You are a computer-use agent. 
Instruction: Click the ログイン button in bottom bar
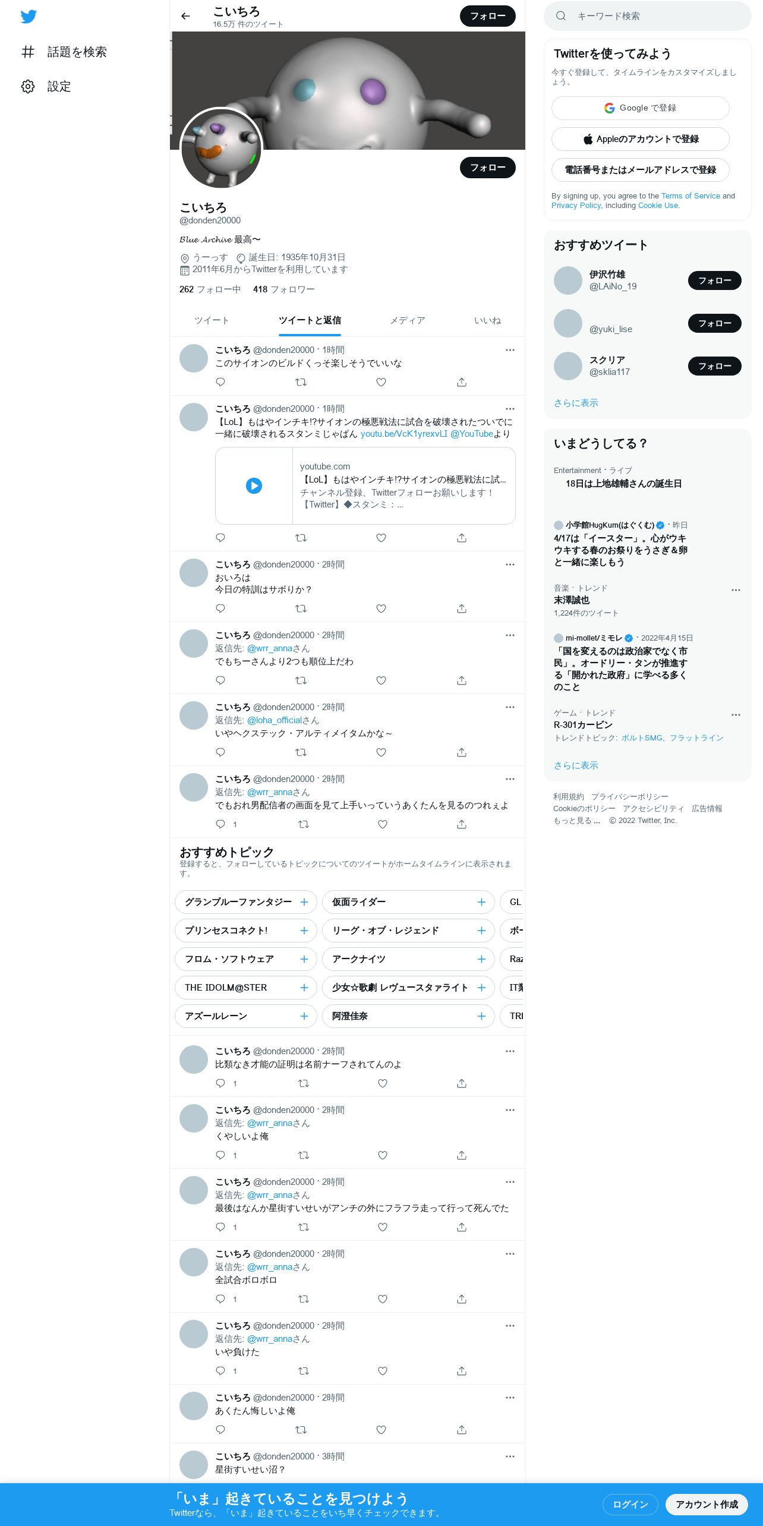630,1504
